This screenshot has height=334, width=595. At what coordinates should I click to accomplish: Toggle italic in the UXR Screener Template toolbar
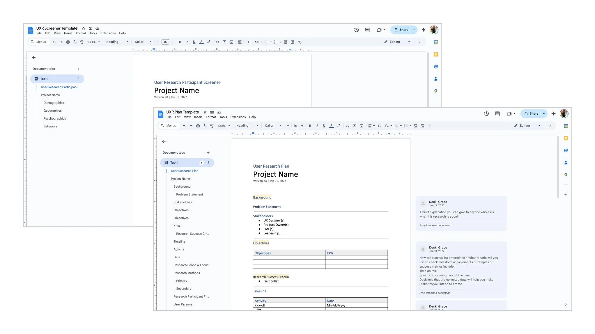tap(187, 42)
